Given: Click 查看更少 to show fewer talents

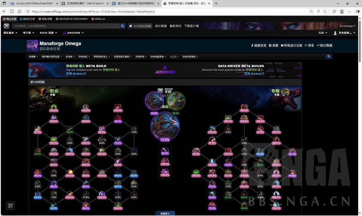Looking at the screenshot, I should (165, 214).
